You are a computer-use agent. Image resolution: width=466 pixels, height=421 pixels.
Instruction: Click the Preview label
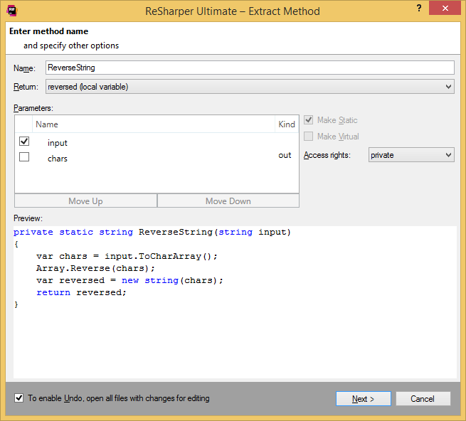28,218
